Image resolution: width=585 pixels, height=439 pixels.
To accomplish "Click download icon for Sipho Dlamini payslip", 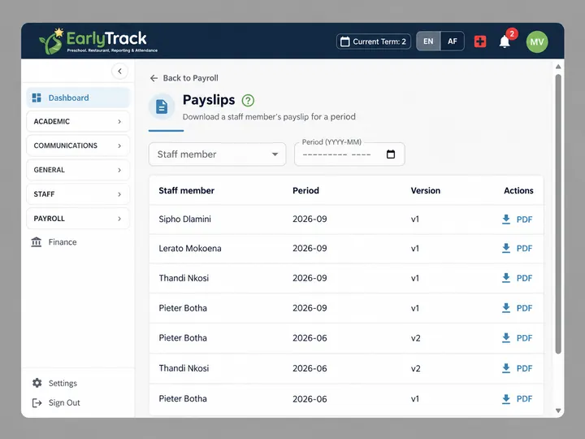I will (506, 219).
